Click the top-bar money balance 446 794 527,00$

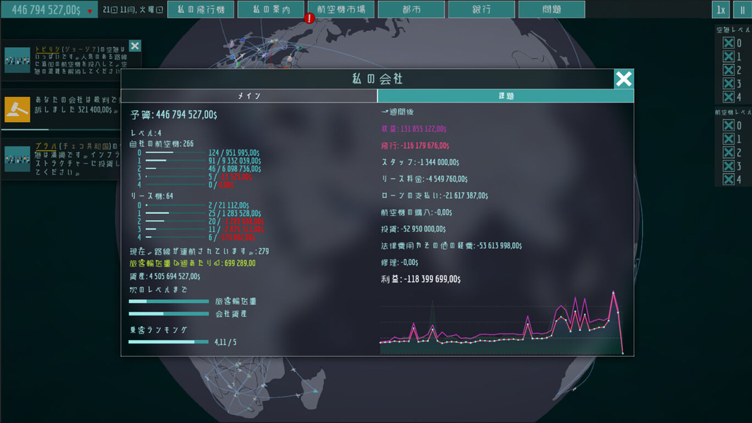(46, 10)
